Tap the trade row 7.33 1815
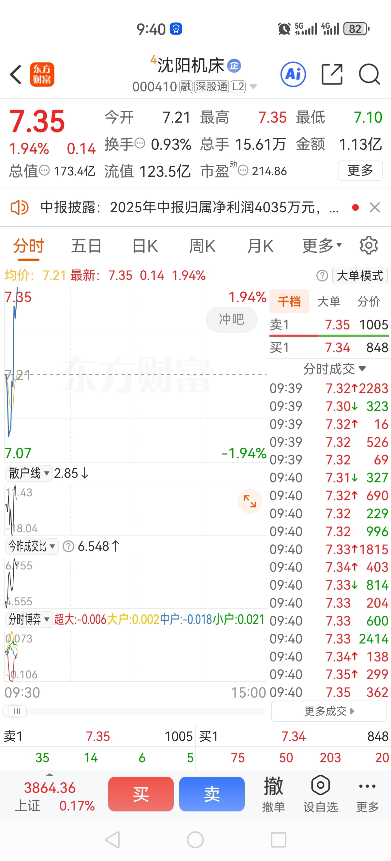The width and height of the screenshot is (391, 861). click(329, 549)
